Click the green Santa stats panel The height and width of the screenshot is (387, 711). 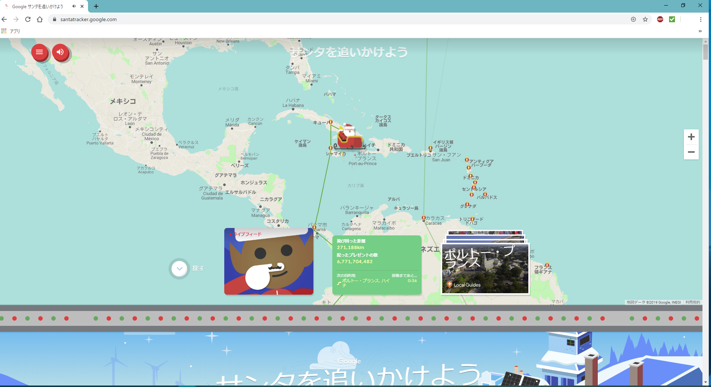pyautogui.click(x=377, y=265)
